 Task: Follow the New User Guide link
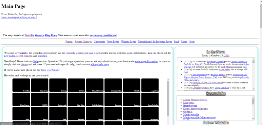[50, 70]
